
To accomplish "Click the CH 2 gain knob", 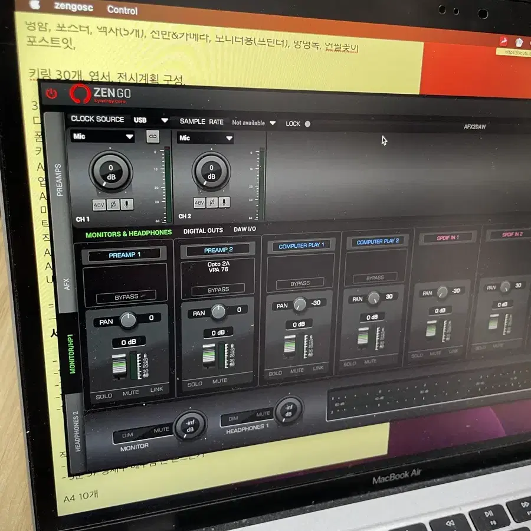I will [x=211, y=171].
